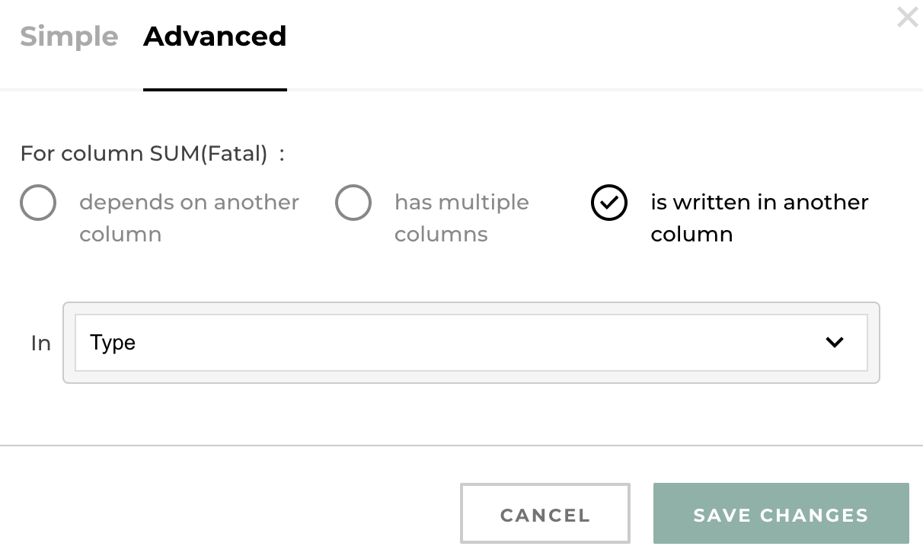
Task: Click the 'depends on another column' label text
Action: tap(189, 218)
